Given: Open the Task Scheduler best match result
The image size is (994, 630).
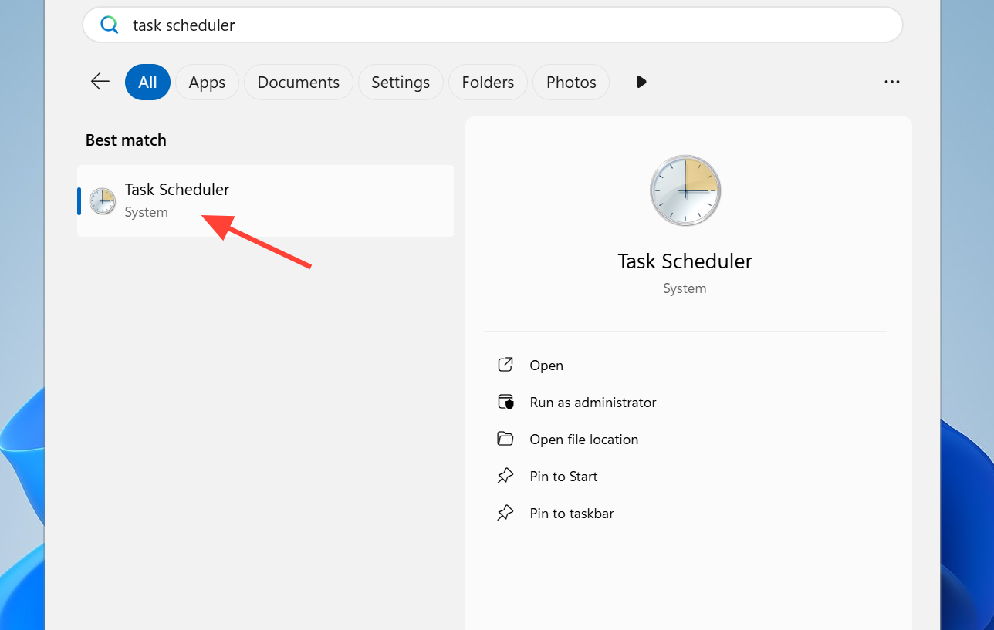Looking at the screenshot, I should click(x=265, y=200).
